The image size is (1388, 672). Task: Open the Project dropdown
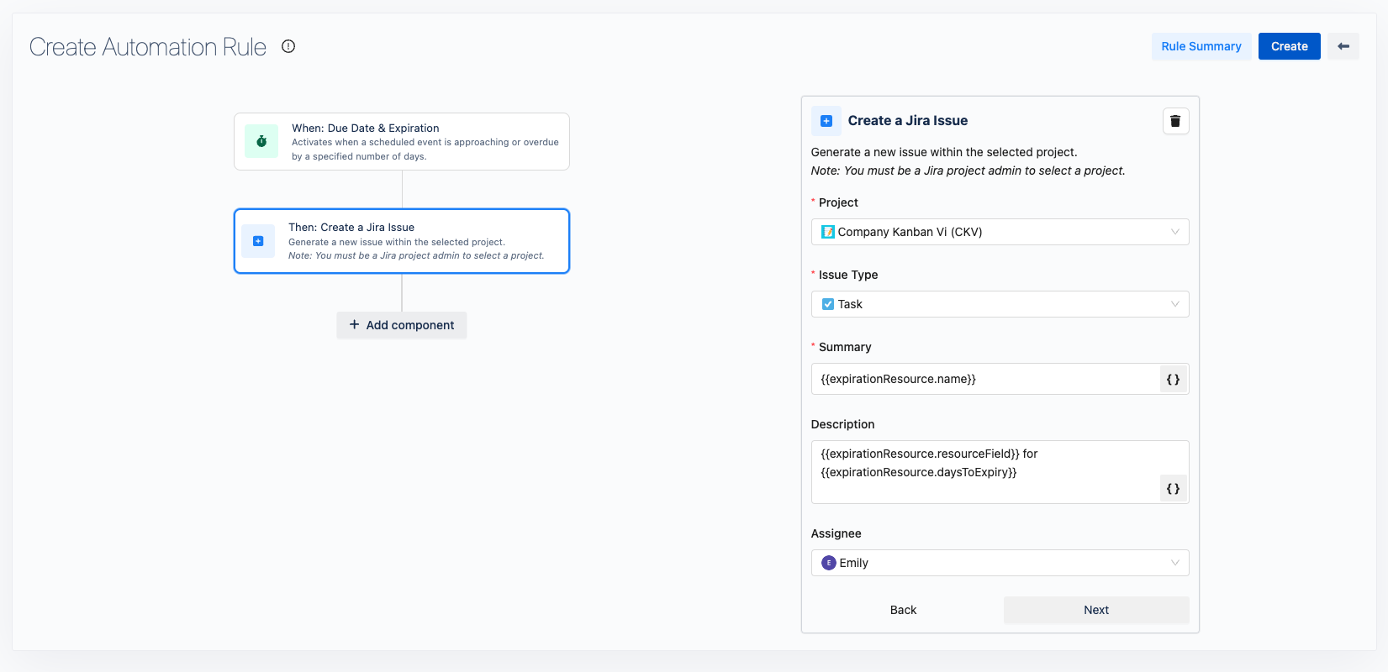coord(999,232)
